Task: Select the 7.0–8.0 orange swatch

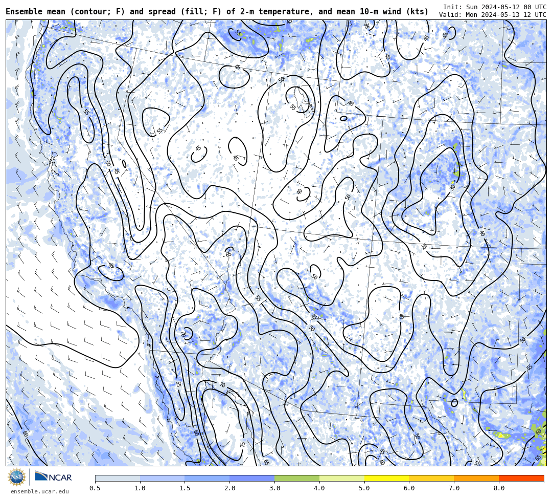Action: [477, 478]
